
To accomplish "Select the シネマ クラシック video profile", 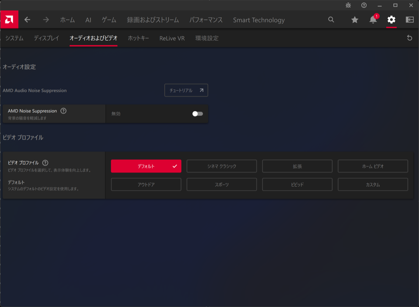I will pos(222,166).
